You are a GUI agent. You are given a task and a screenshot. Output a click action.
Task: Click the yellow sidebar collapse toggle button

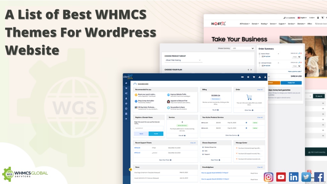[131, 169]
